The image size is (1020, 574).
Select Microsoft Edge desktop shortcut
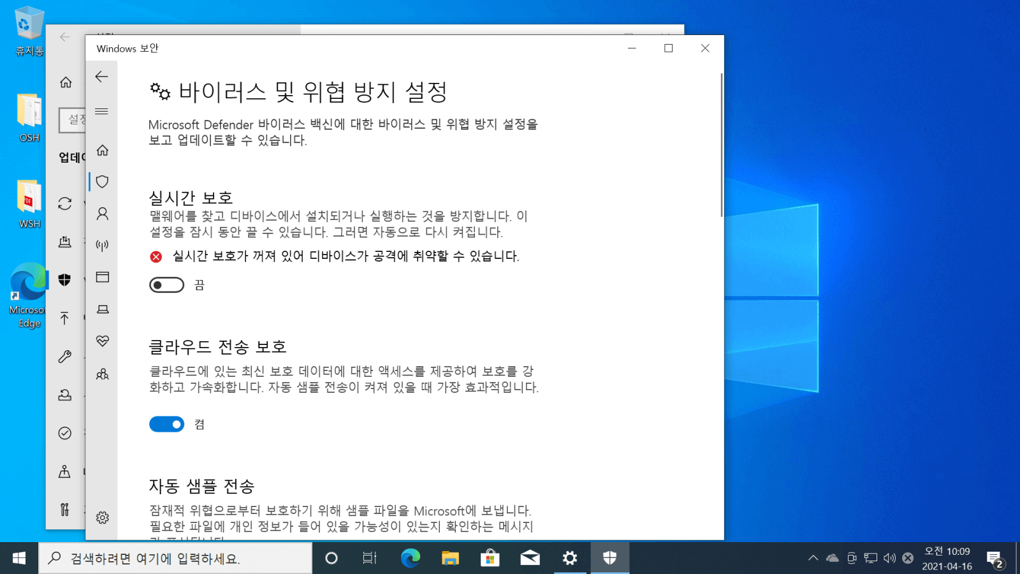pyautogui.click(x=29, y=295)
